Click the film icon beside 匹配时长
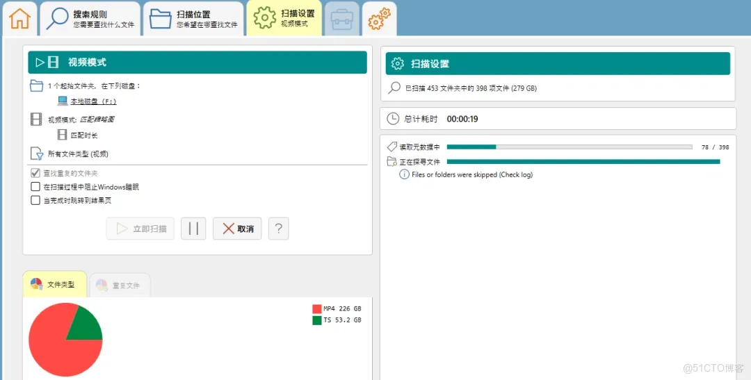The image size is (751, 380). [x=63, y=135]
